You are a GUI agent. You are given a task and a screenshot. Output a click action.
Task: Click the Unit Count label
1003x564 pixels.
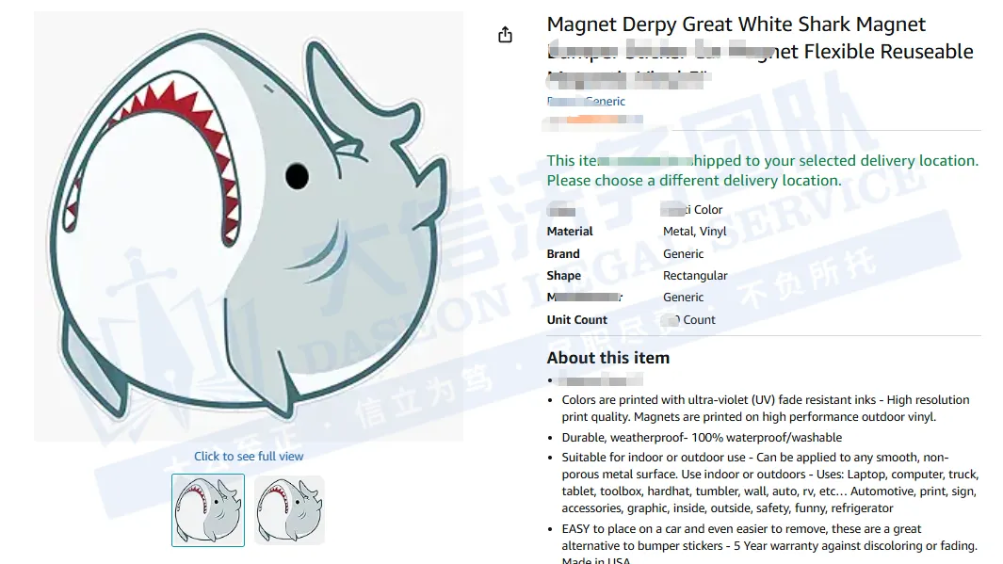577,320
